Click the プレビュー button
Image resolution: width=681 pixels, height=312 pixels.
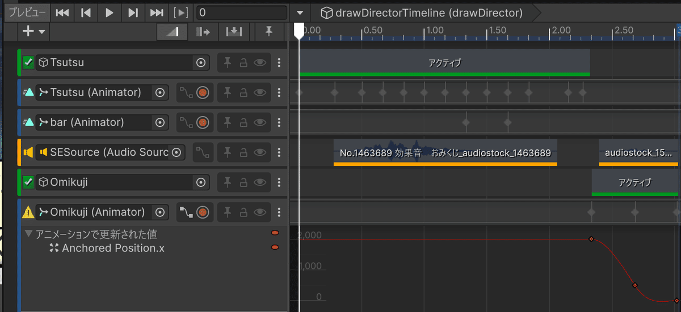pyautogui.click(x=27, y=12)
